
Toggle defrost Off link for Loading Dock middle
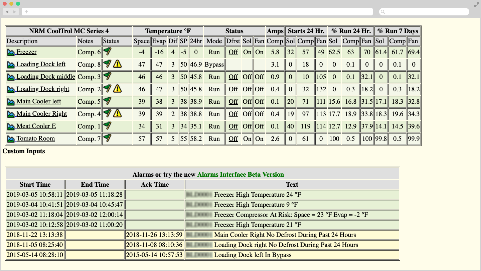pos(233,77)
